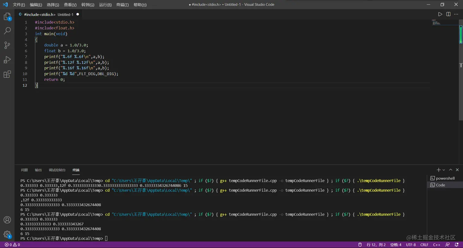Screen dimensions: 463x248
Task: Open the Extensions view
Action: point(7,74)
